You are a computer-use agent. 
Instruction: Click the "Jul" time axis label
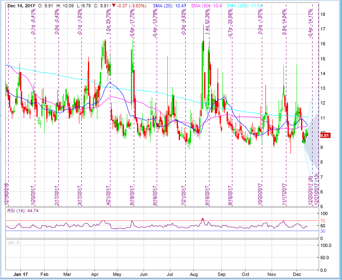click(x=170, y=274)
